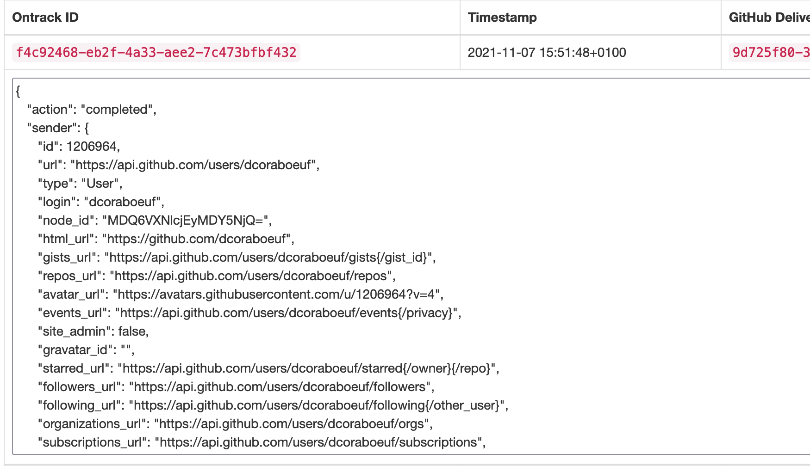810x466 pixels.
Task: Click the html_url github.com/dcoraboeuf value
Action: [198, 239]
